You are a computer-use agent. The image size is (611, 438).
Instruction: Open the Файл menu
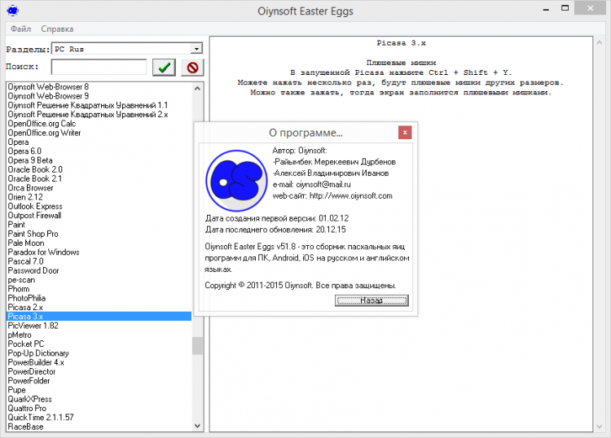tap(20, 28)
